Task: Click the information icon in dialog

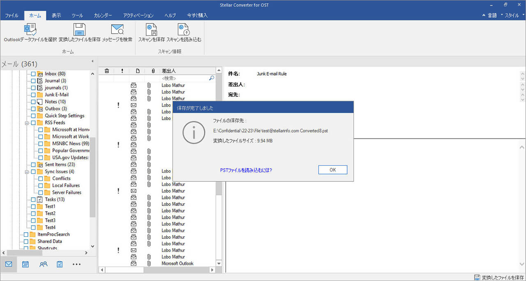Action: click(x=194, y=132)
